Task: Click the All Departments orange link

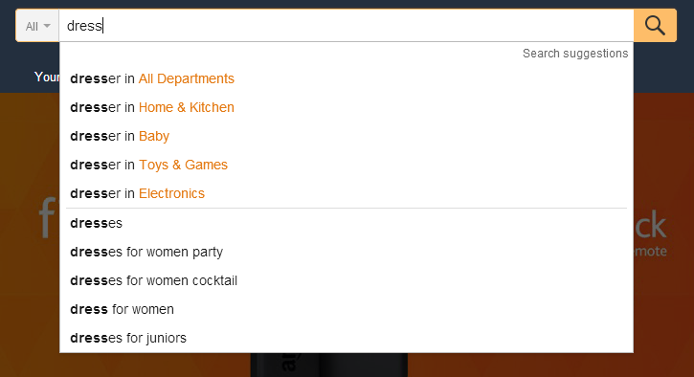Action: (x=187, y=78)
